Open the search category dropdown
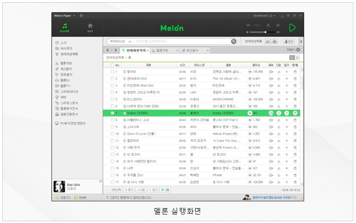 [120, 41]
